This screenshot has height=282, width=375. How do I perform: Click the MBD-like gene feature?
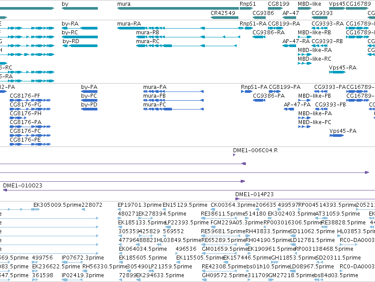pos(304,8)
